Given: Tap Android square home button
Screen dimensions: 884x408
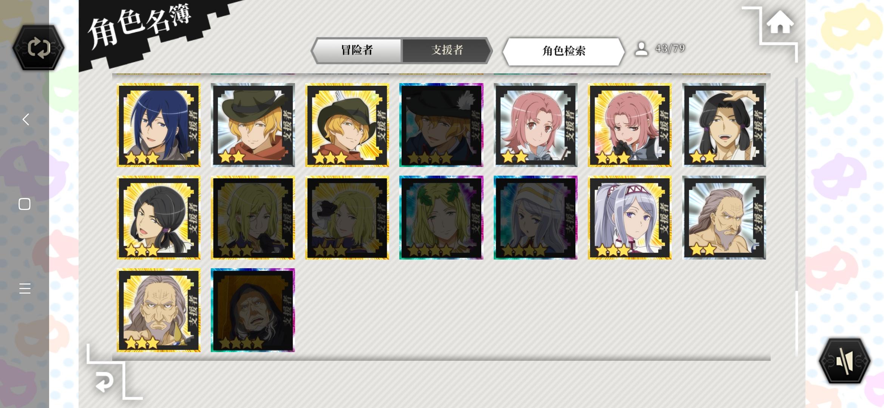Looking at the screenshot, I should tap(25, 204).
